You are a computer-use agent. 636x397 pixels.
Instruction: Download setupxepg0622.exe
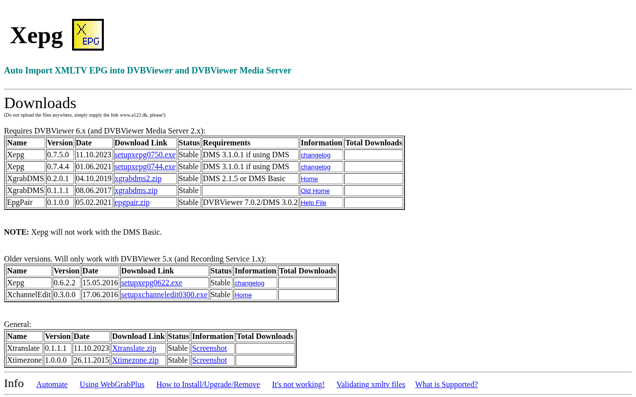[x=152, y=283]
